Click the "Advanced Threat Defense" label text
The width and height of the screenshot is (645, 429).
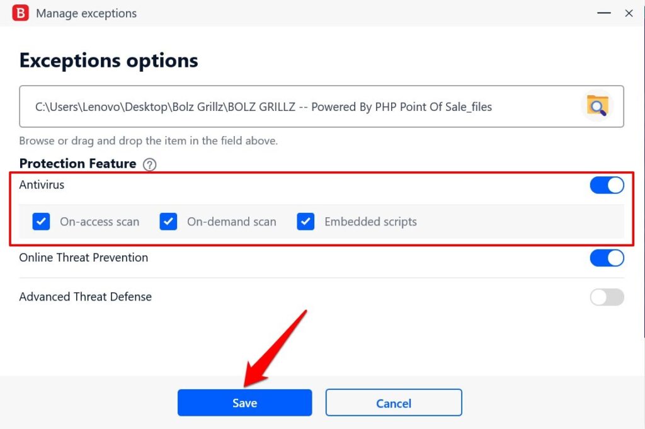point(85,297)
